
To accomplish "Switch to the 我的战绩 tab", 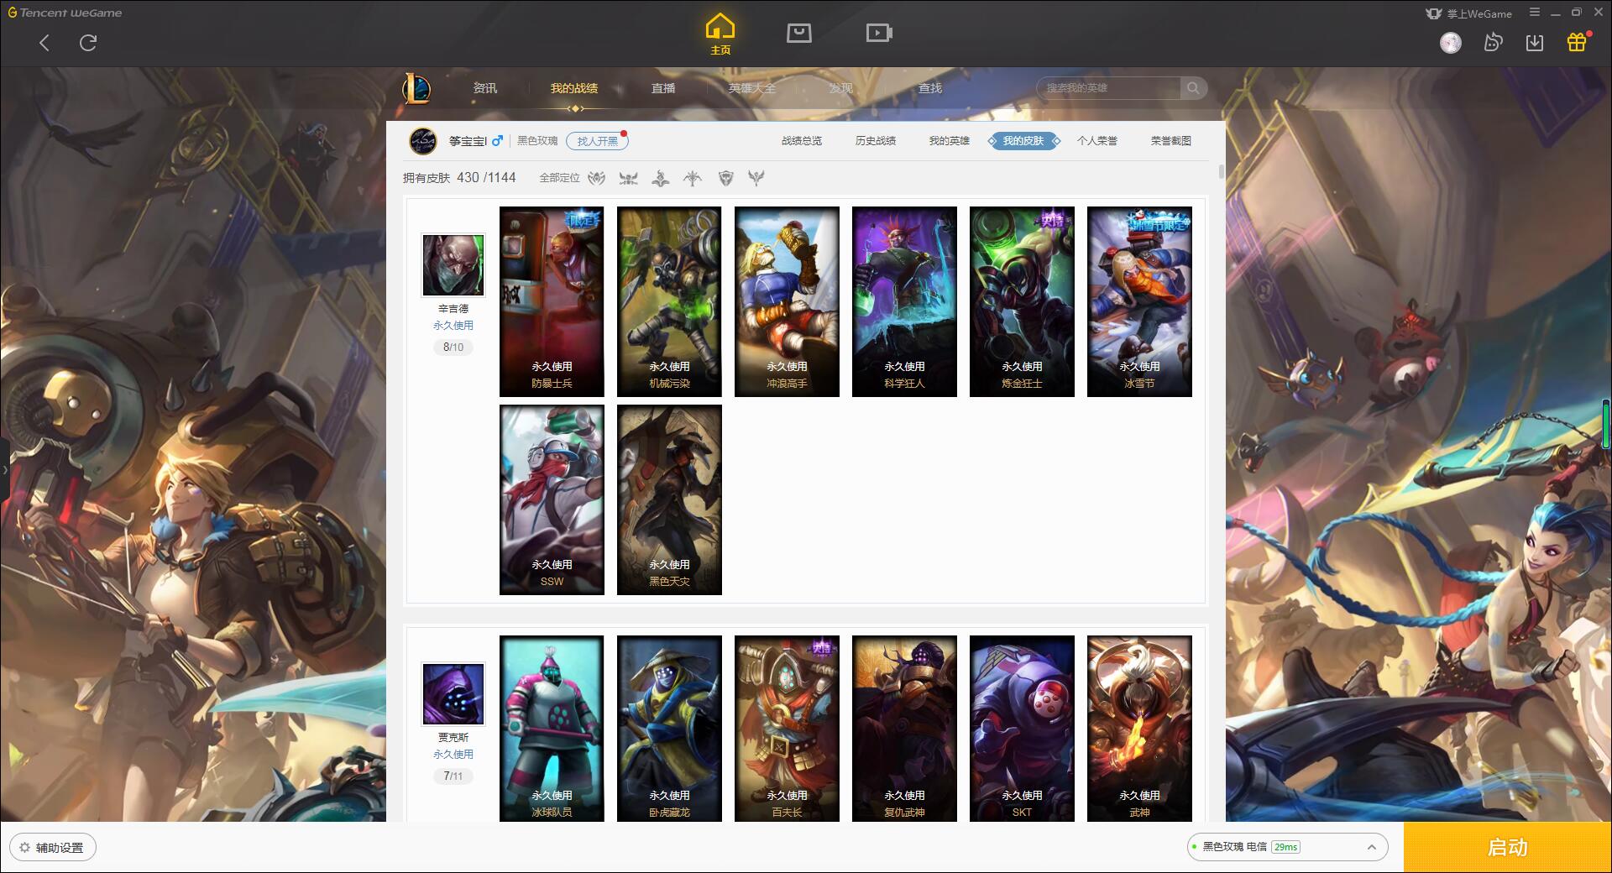I will tap(574, 88).
